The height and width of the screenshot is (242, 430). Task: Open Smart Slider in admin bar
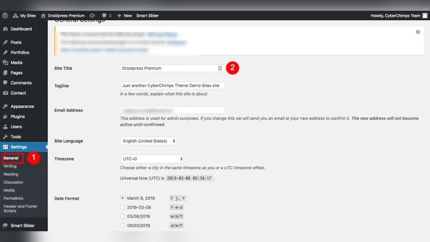(147, 15)
